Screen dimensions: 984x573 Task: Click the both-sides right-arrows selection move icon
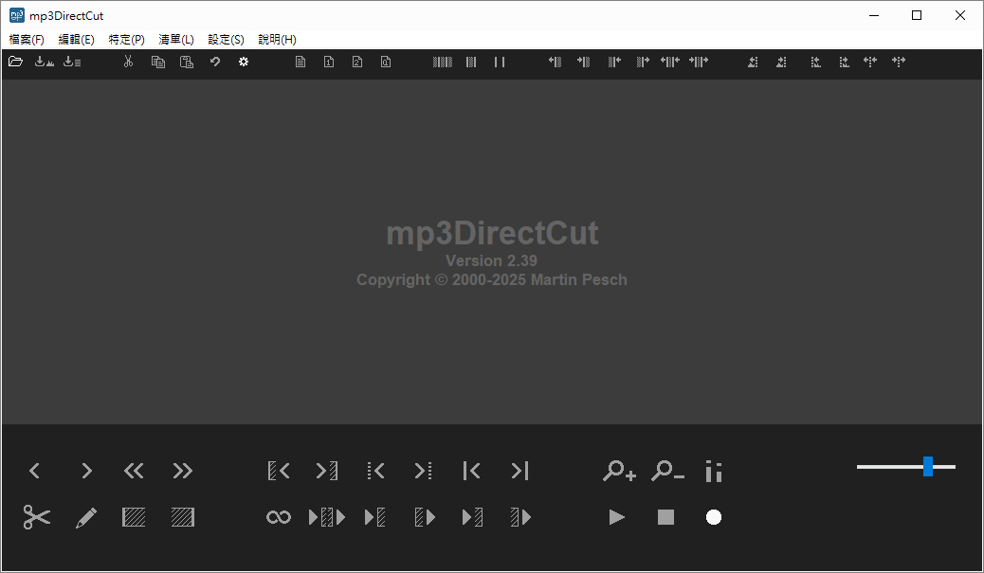699,62
